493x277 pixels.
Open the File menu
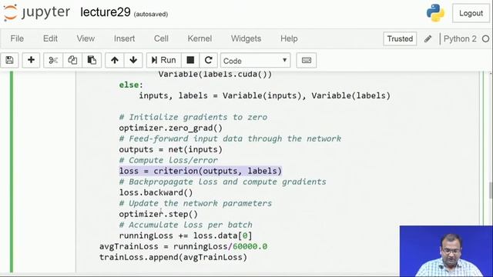pos(17,38)
